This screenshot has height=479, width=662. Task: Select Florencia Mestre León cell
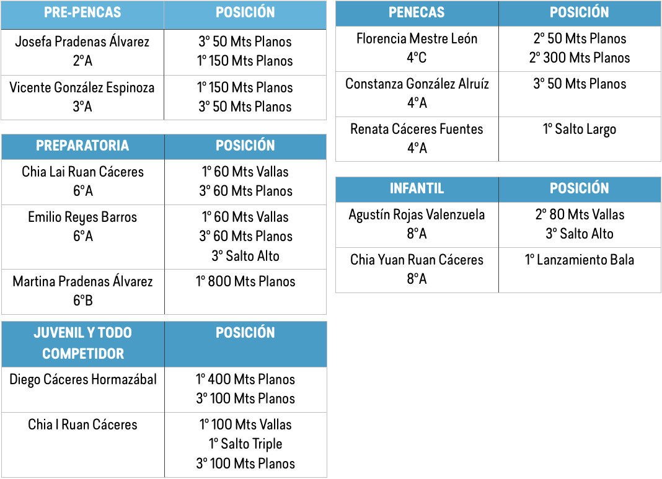tap(417, 48)
